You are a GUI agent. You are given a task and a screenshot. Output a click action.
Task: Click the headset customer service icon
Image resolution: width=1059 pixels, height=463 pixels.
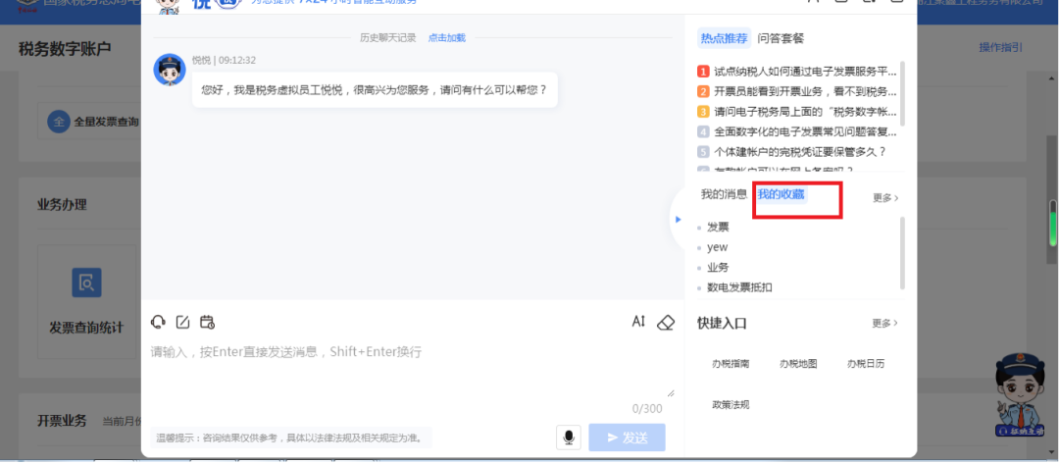tap(158, 322)
